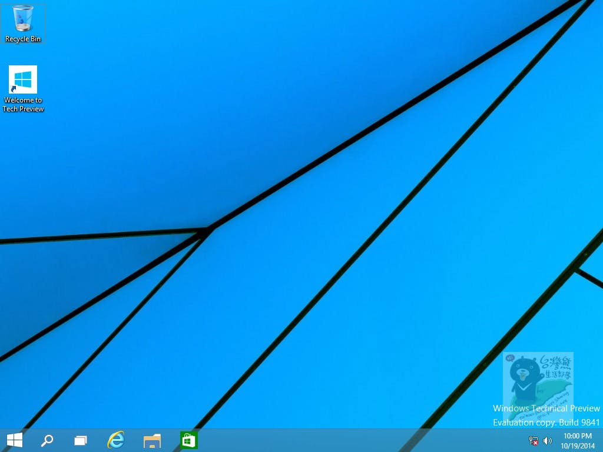The width and height of the screenshot is (603, 452).
Task: Open Task View on the taskbar
Action: click(80, 440)
